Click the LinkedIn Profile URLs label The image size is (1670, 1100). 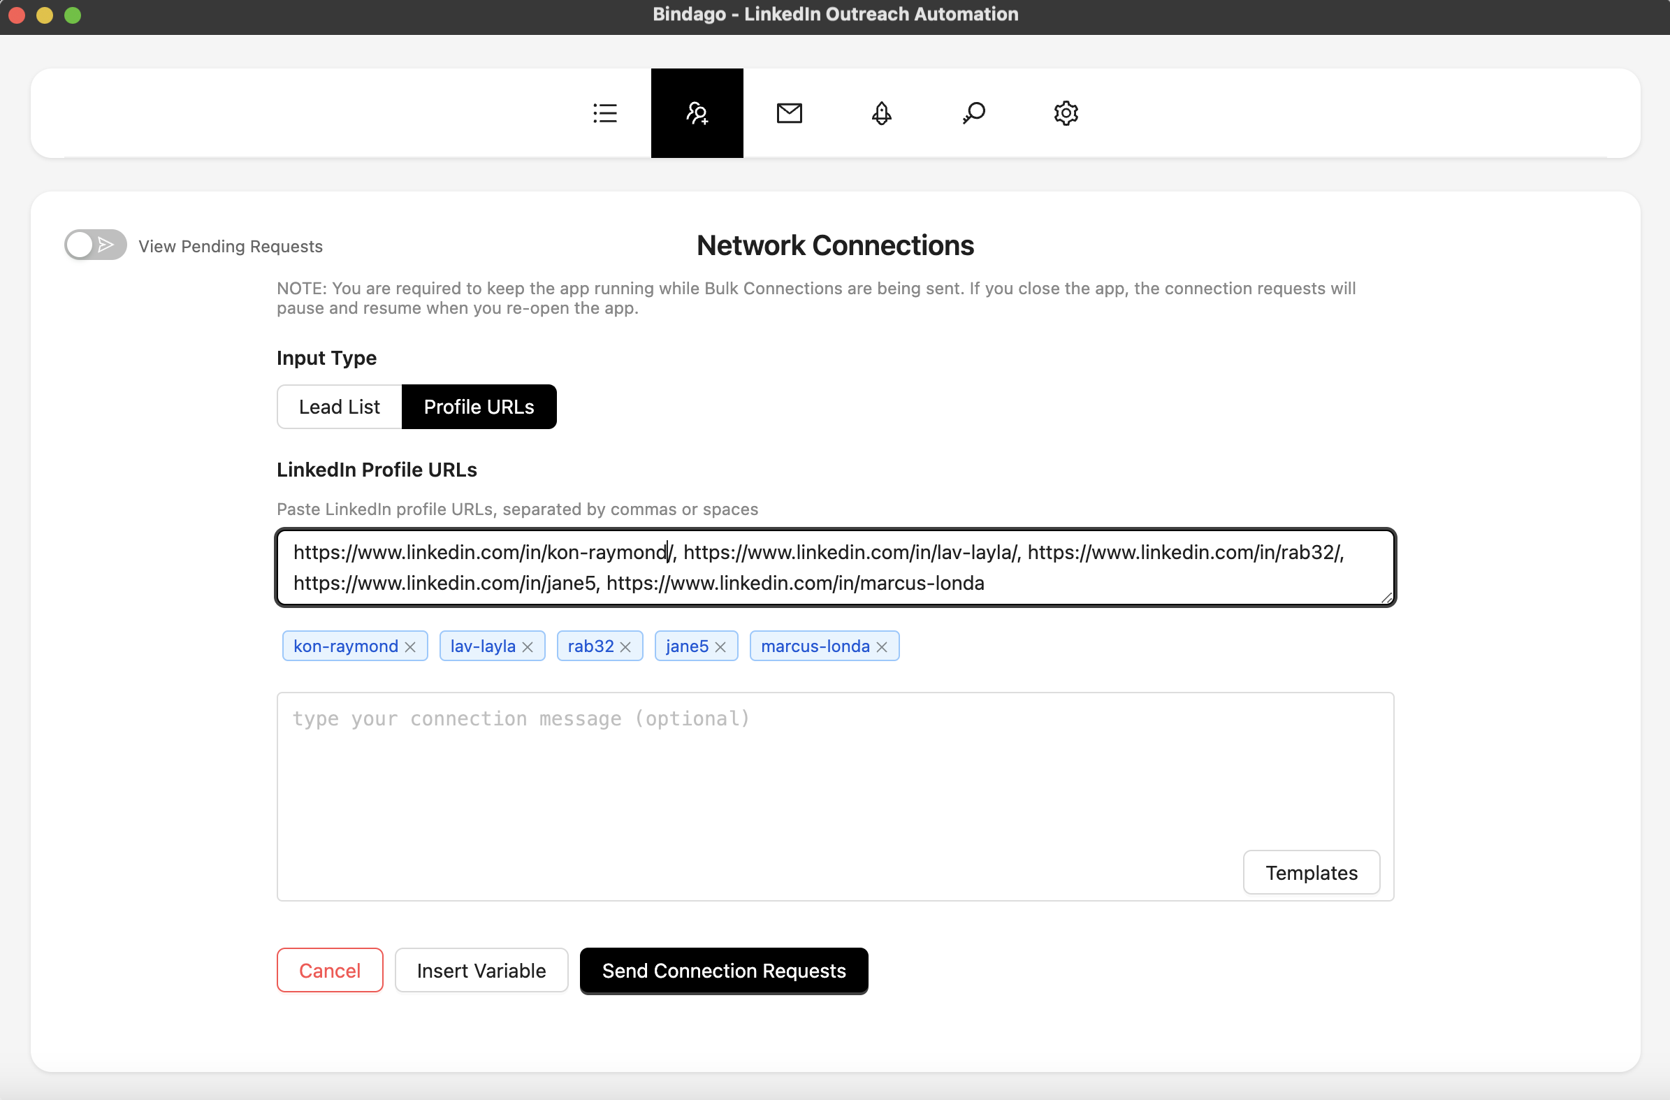point(377,470)
